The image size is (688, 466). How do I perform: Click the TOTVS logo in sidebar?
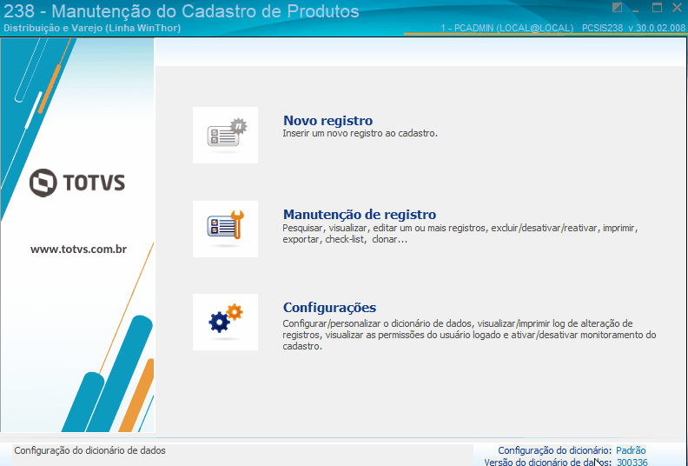click(x=77, y=183)
